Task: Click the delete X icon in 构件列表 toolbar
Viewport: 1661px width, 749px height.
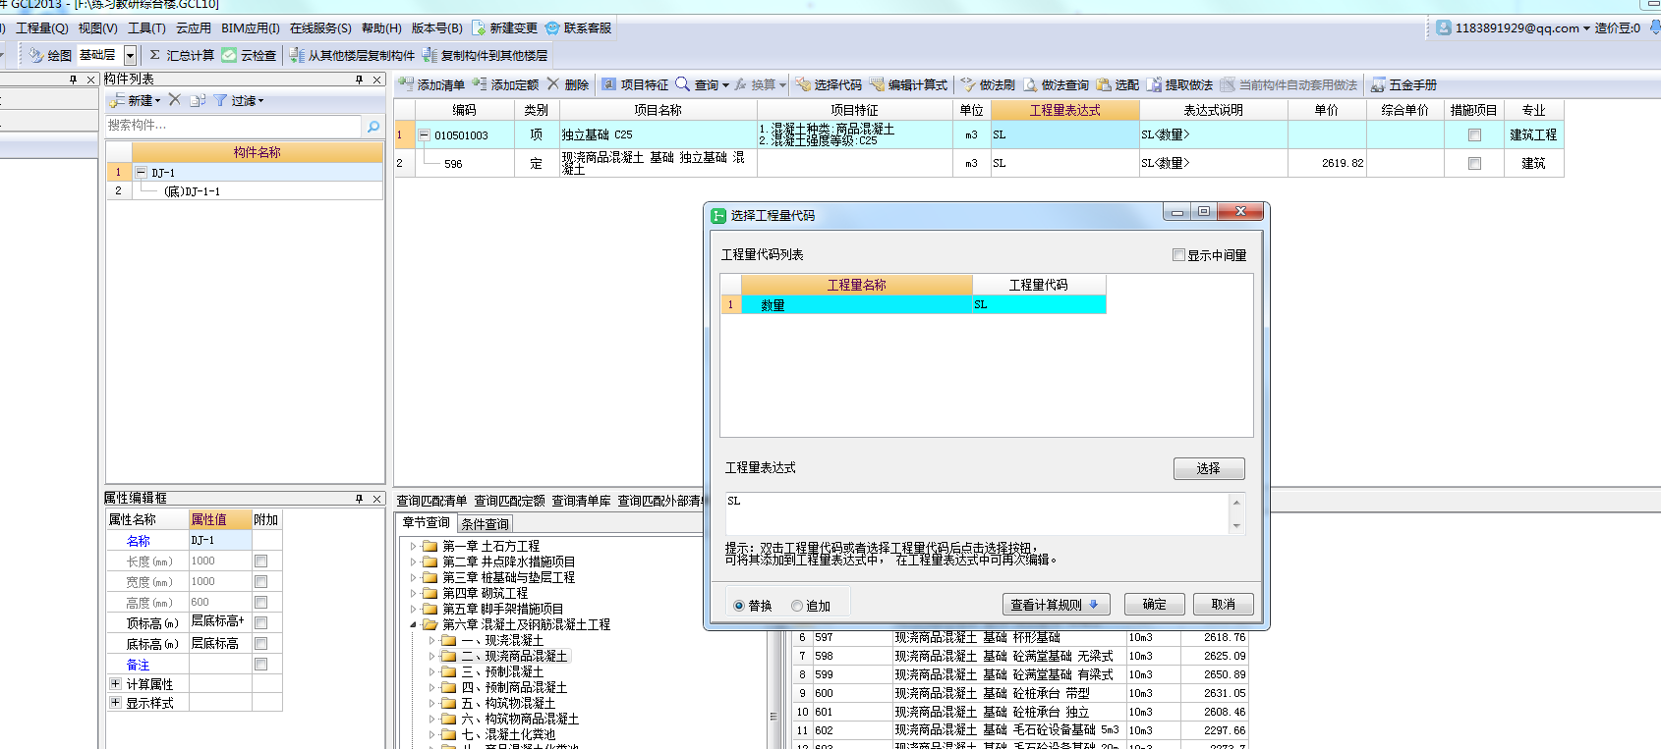Action: coord(175,100)
